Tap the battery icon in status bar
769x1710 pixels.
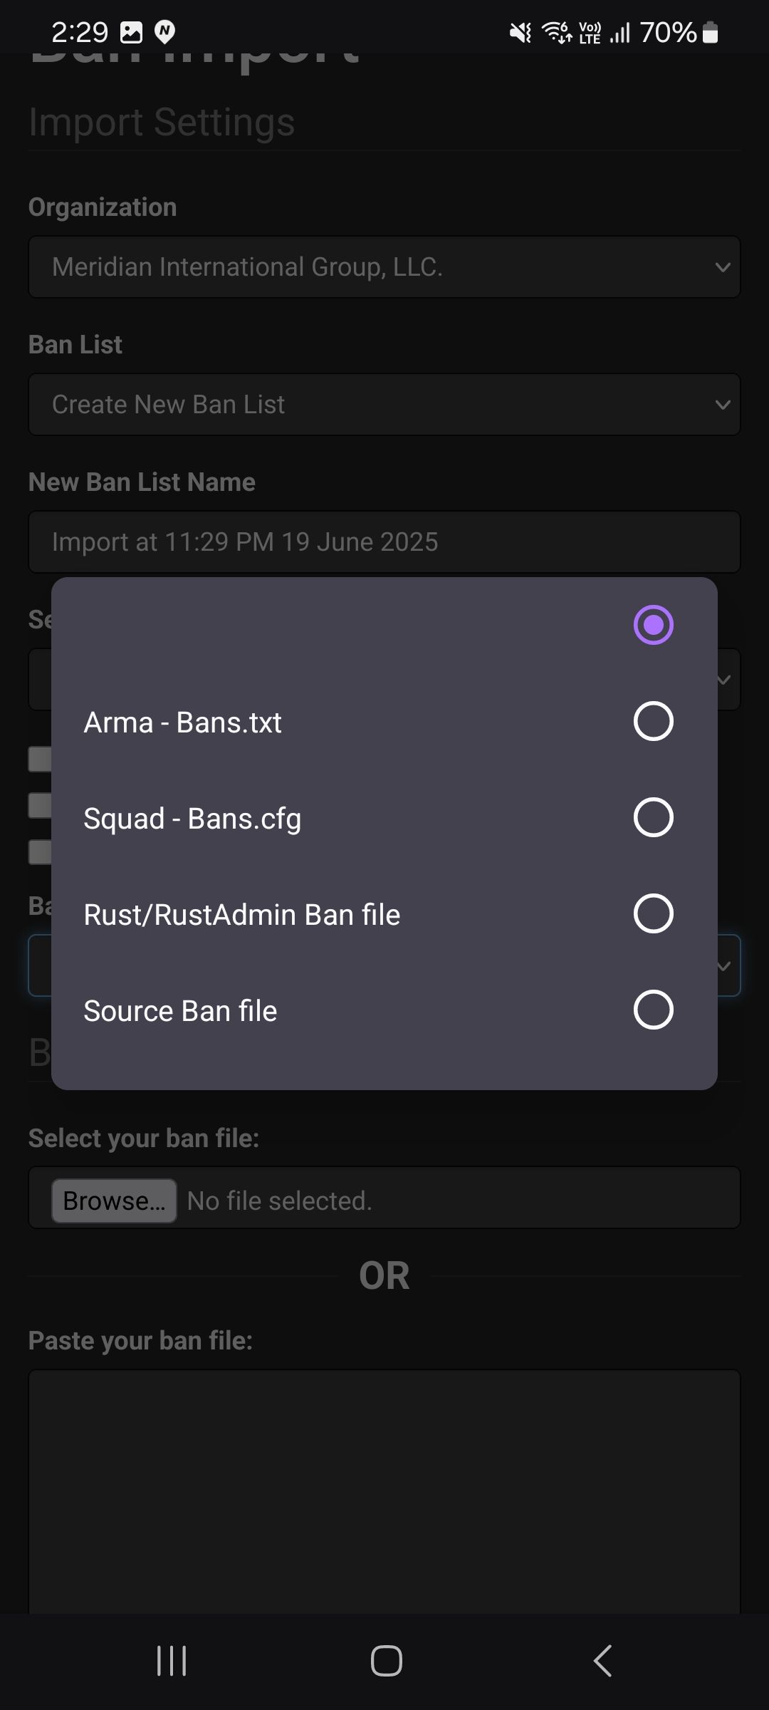tap(710, 32)
